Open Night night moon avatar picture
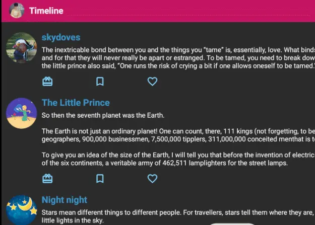This screenshot has width=315, height=225. (22, 210)
